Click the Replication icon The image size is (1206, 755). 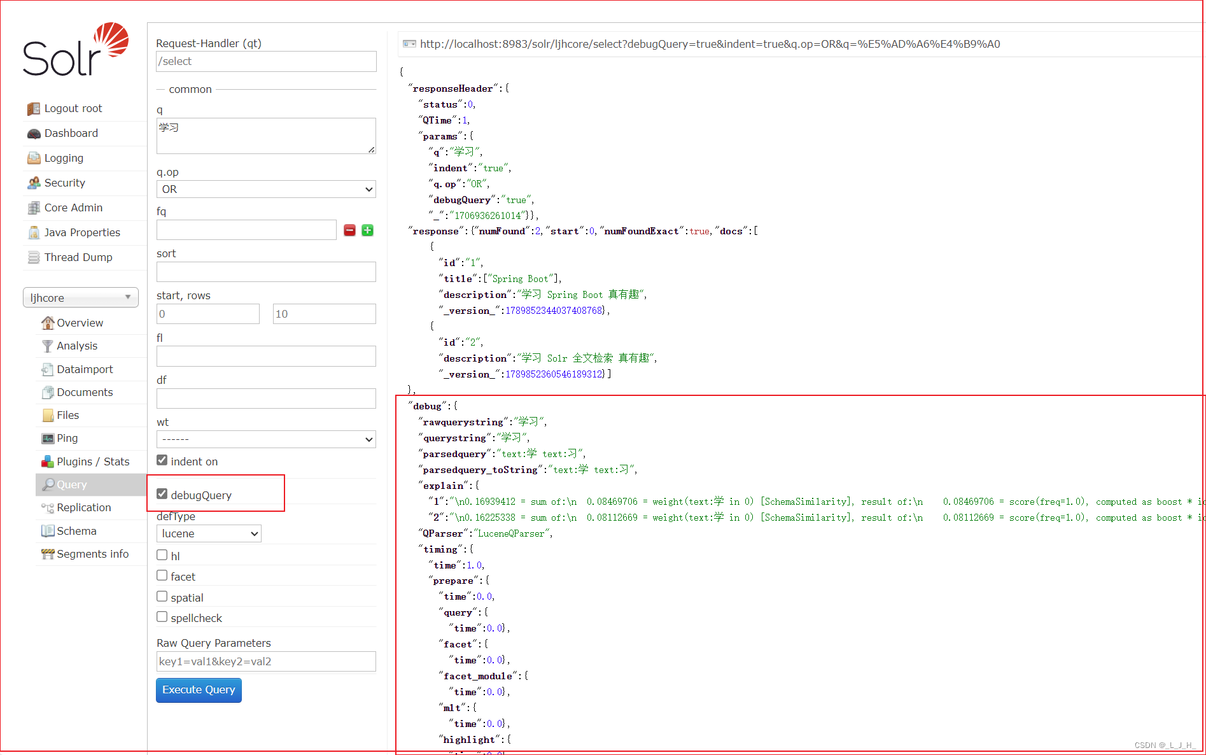(48, 508)
